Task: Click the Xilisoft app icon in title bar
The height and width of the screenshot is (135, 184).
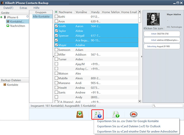Action: click(x=2, y=3)
